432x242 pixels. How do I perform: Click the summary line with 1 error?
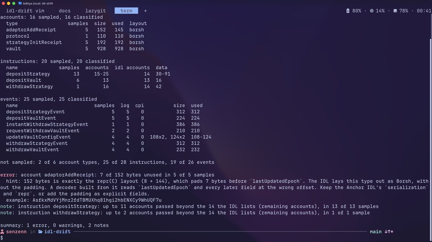point(54,225)
